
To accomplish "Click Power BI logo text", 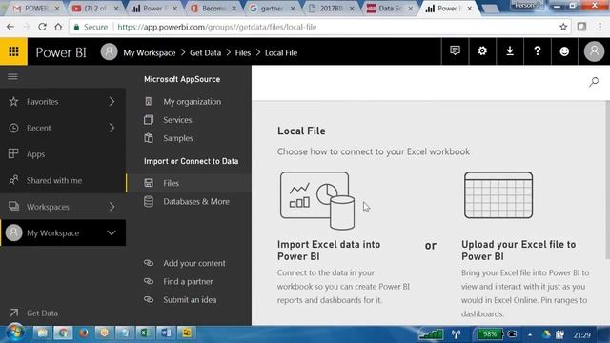I will click(x=61, y=52).
